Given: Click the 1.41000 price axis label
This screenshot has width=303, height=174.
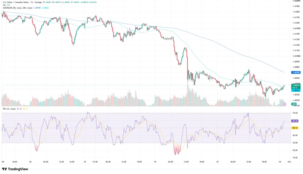Looking at the screenshot, I should pyautogui.click(x=296, y=56).
